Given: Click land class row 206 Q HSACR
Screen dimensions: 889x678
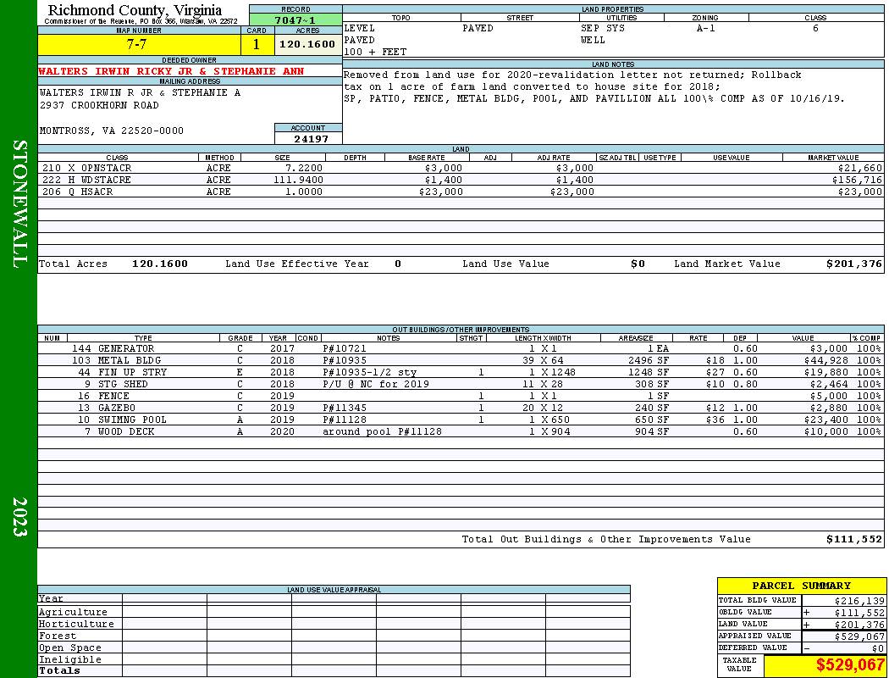Looking at the screenshot, I should click(x=78, y=192).
